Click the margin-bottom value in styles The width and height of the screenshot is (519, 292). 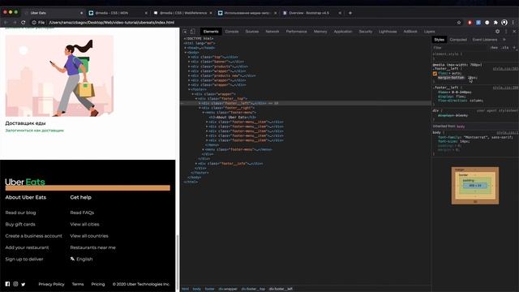click(472, 78)
